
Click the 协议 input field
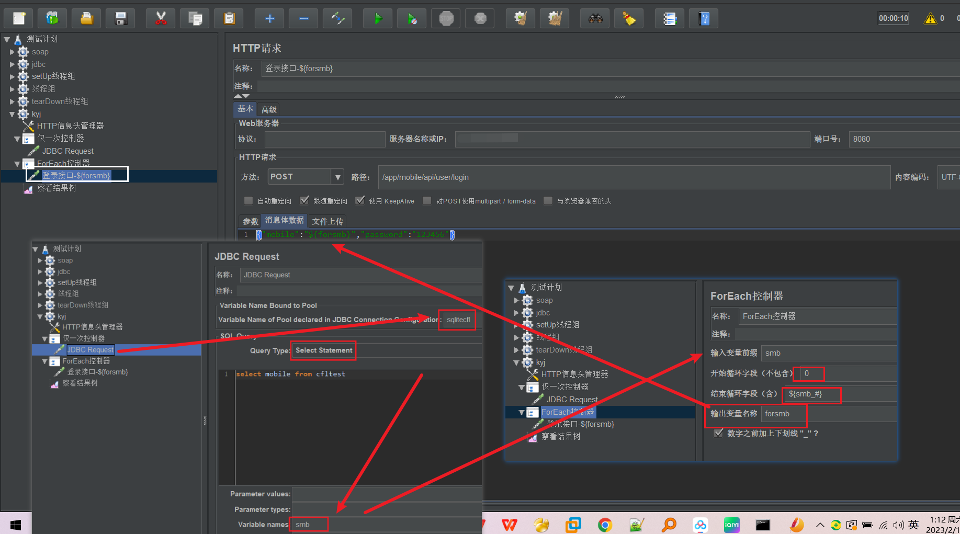(x=325, y=139)
